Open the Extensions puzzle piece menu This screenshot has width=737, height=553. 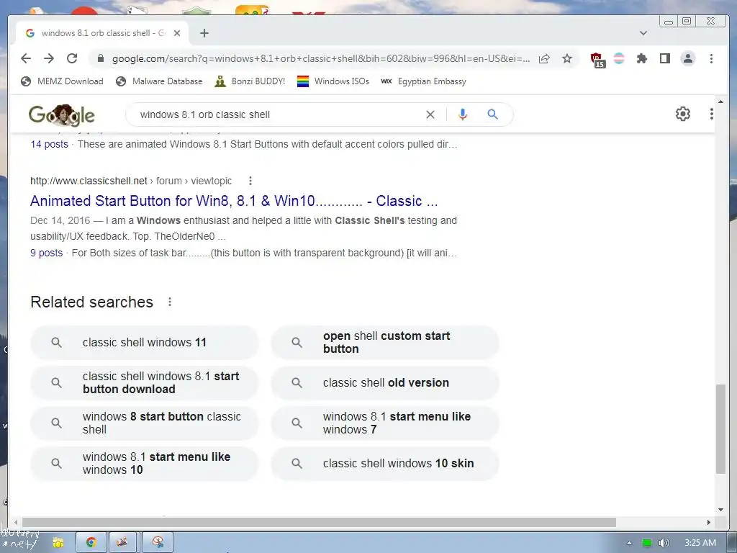(641, 58)
